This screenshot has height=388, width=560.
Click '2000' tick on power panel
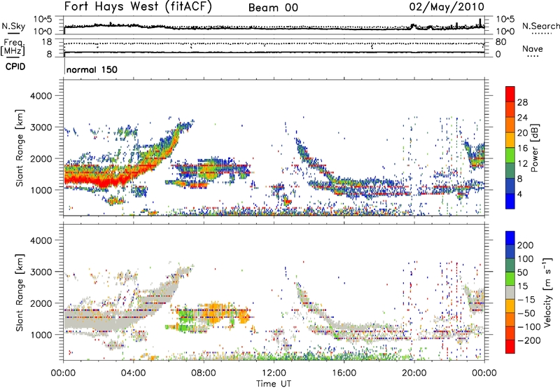click(x=41, y=158)
